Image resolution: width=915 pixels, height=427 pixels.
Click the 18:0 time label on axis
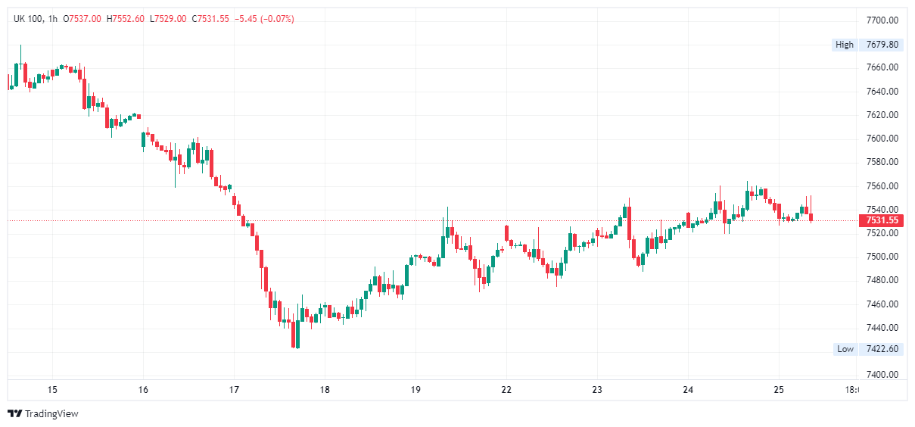coord(851,390)
